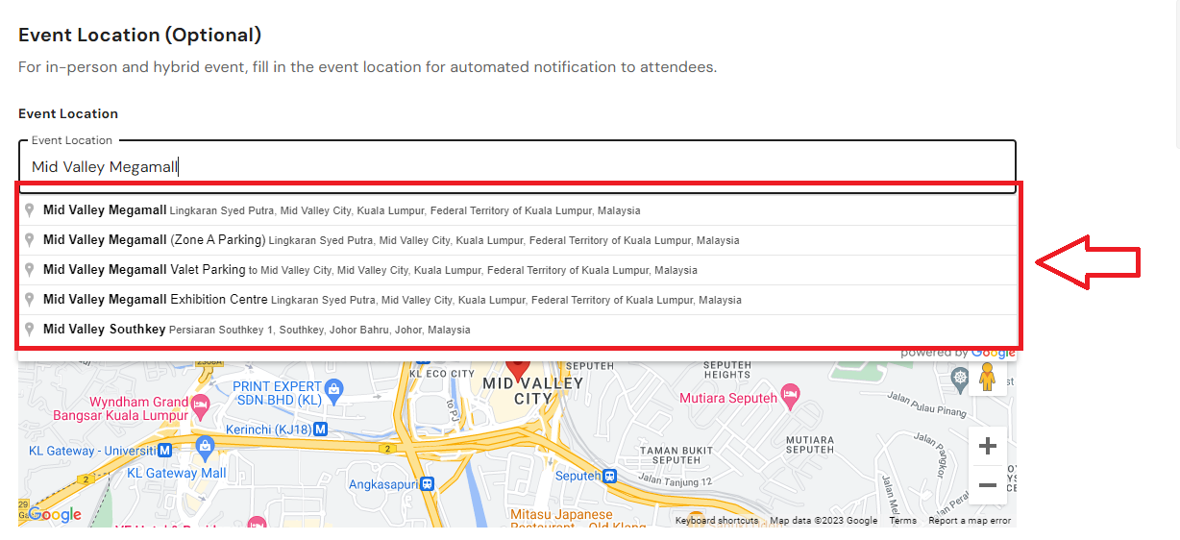Zoom in with the map plus button
This screenshot has height=540, width=1180.
point(987,446)
